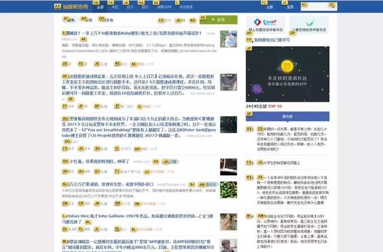Image resolution: width=383 pixels, height=252 pixels.
Task: Open the report banner with the green checkmark
Action: (309, 25)
